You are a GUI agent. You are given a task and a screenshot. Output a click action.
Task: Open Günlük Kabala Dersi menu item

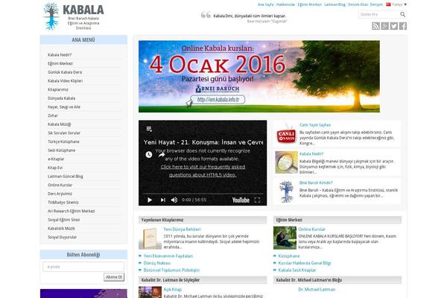pyautogui.click(x=65, y=72)
